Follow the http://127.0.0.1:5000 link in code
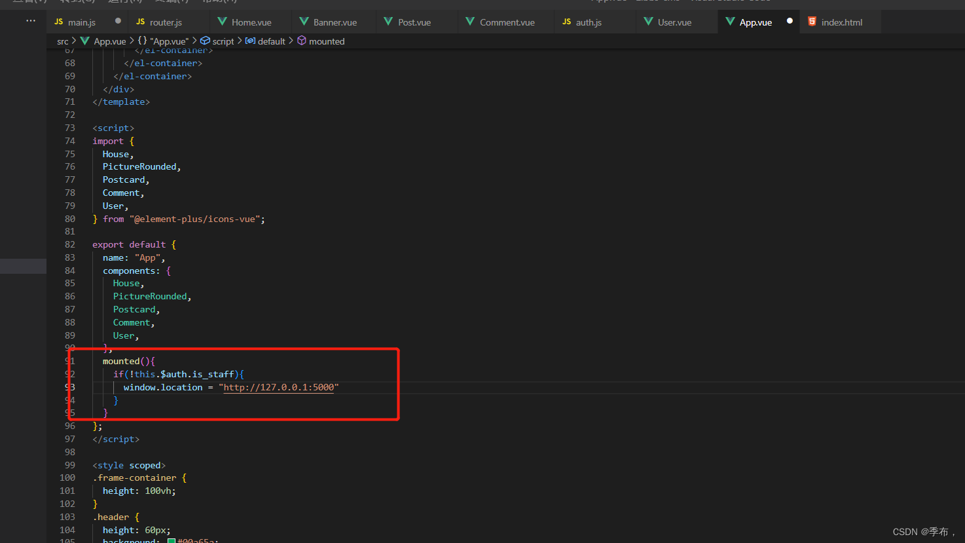Screen dimensions: 965x543 tap(279, 387)
